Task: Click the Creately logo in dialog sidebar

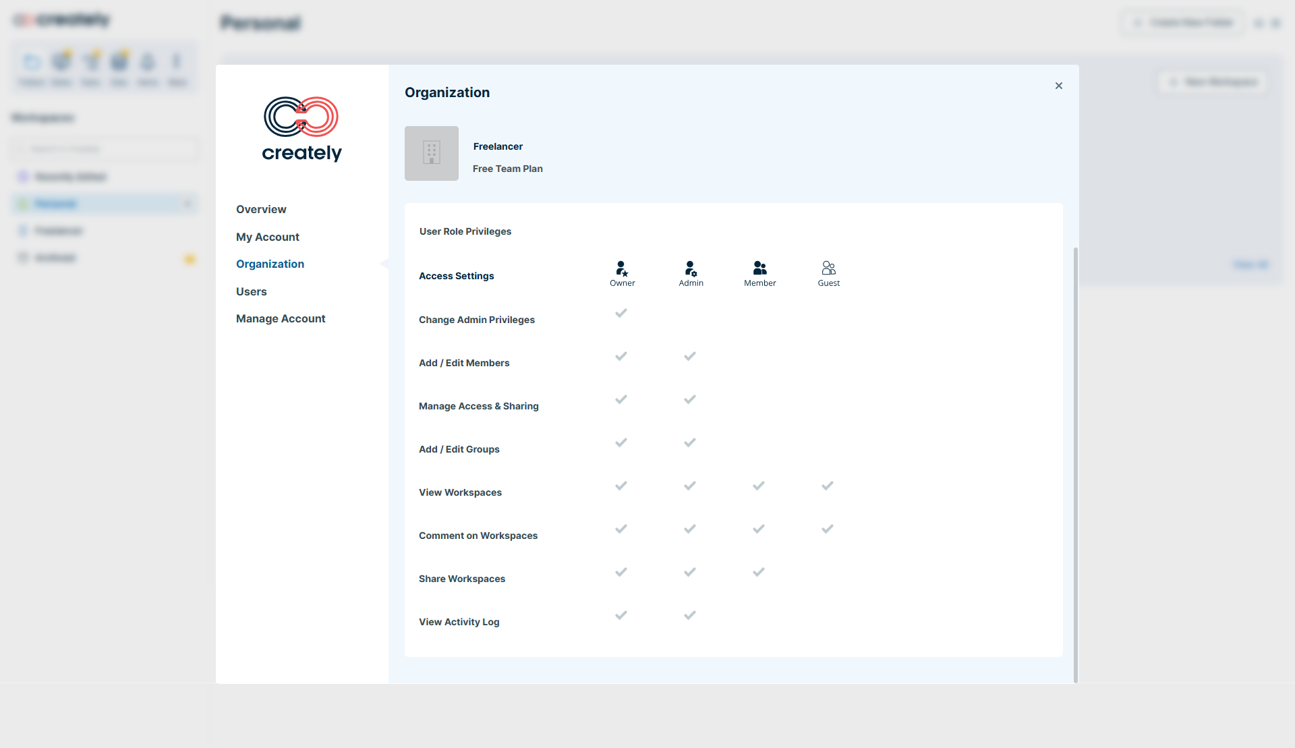Action: [x=301, y=129]
